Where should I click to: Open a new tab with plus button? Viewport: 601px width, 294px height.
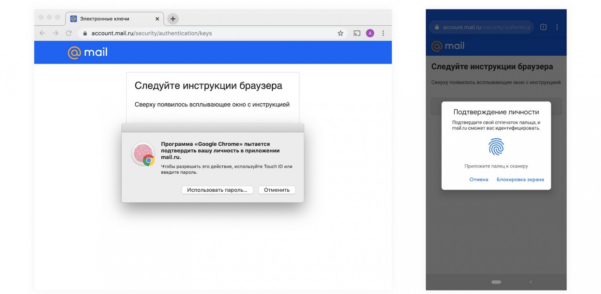(x=173, y=18)
